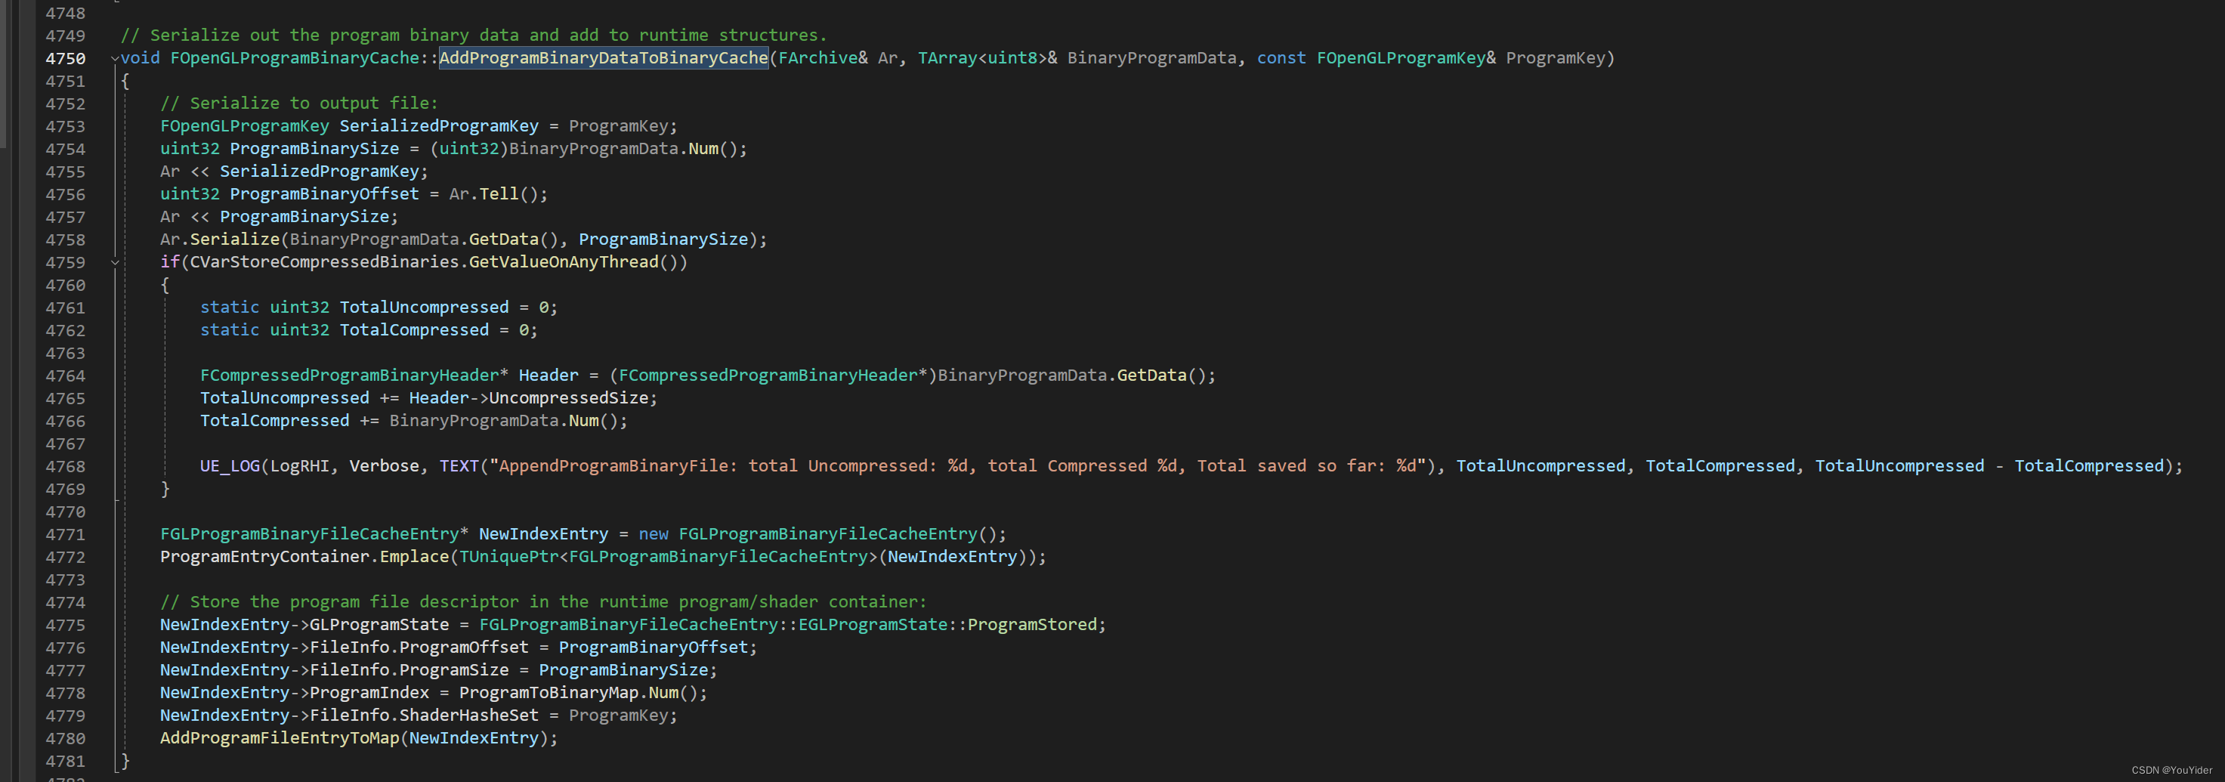Click line number 4750 to select the line
Viewport: 2225px width, 782px height.
66,58
